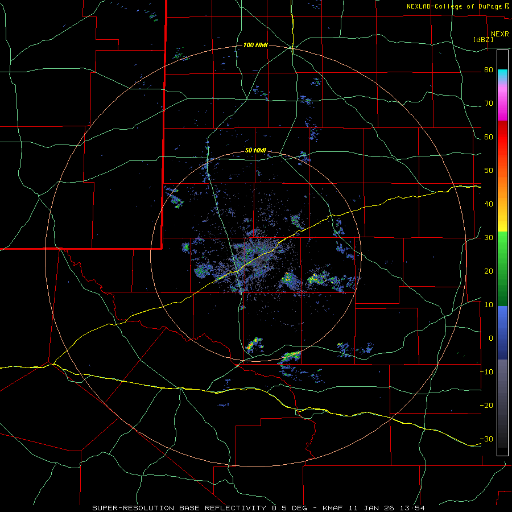Screen dimensions: 512x512
Task: Click the bright green color bar segment near 25 dBZ
Action: 502,250
